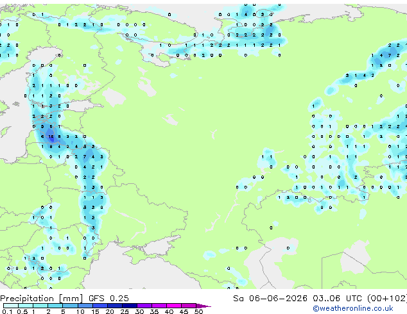Click the "30" legend scale label
Screen dimensions: 407x314
tap(139, 311)
